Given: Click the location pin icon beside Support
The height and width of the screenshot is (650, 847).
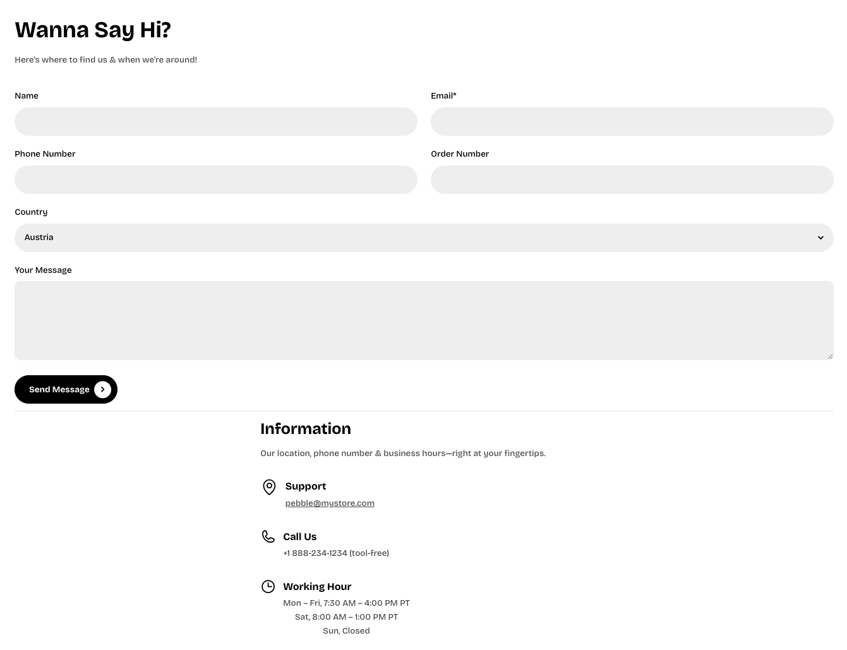Looking at the screenshot, I should (x=269, y=487).
